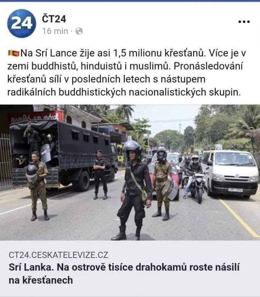Click the soldier holding helmet on left
The height and width of the screenshot is (297, 260).
coord(38,186)
